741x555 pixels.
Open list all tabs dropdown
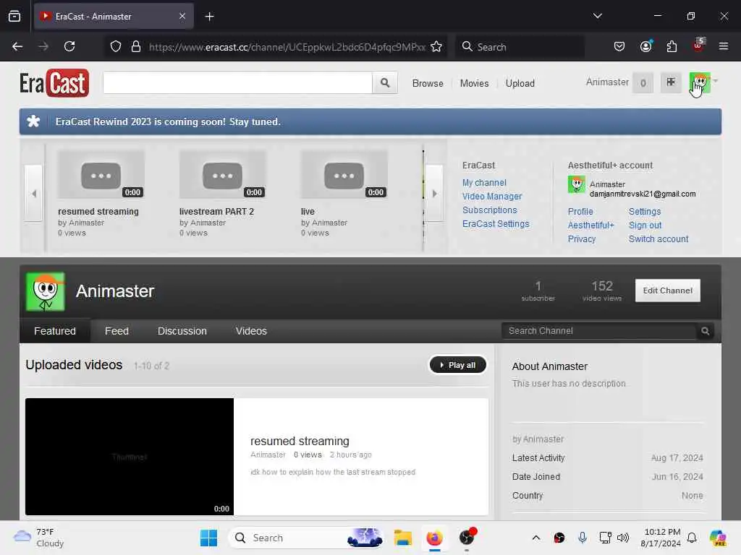(x=597, y=16)
